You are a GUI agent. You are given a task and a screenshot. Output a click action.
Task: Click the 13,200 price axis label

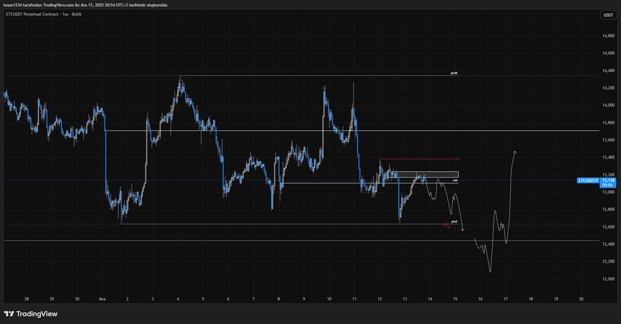[x=608, y=174]
